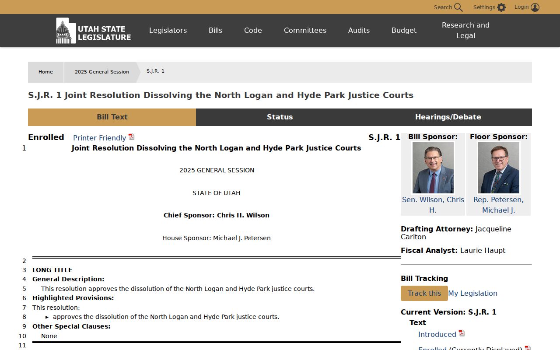The width and height of the screenshot is (560, 350).
Task: Open the Introduced text version link
Action: coord(437,335)
